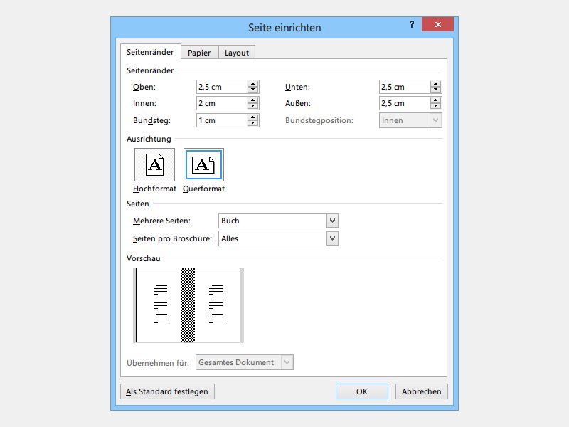The image size is (569, 427).
Task: Decrease the Unten margin with the down arrow
Action: [435, 90]
